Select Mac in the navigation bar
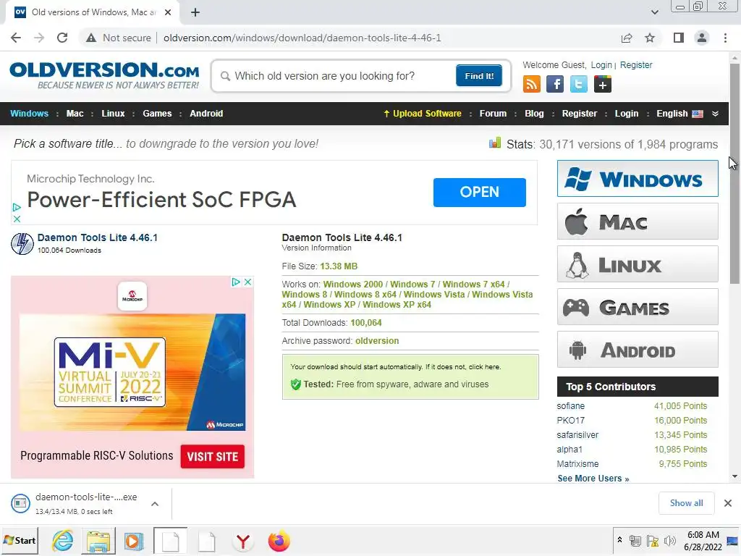 click(x=75, y=114)
